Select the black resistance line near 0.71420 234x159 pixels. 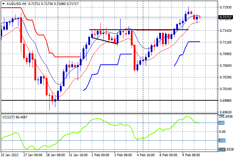point(139,30)
